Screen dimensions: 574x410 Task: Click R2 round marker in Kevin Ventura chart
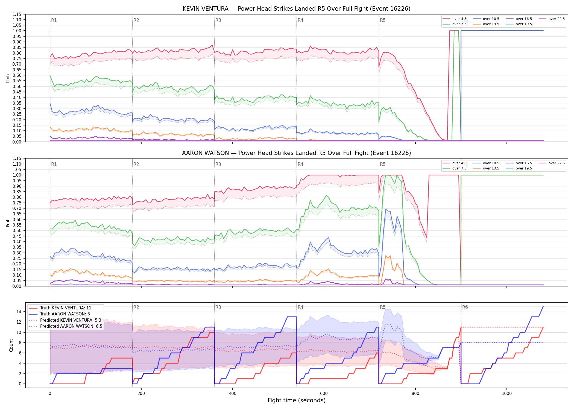(x=136, y=20)
